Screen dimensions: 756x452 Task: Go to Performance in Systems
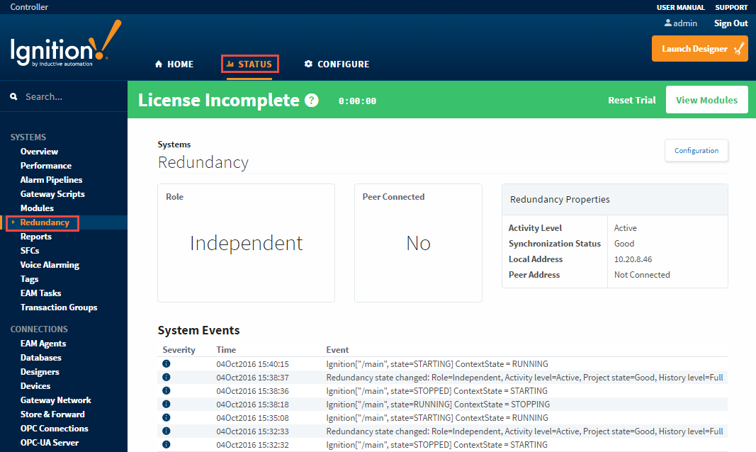(x=45, y=166)
